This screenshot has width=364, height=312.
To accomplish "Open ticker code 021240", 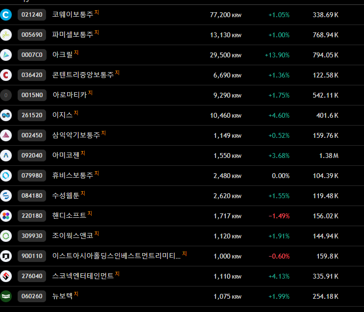I will (x=32, y=15).
